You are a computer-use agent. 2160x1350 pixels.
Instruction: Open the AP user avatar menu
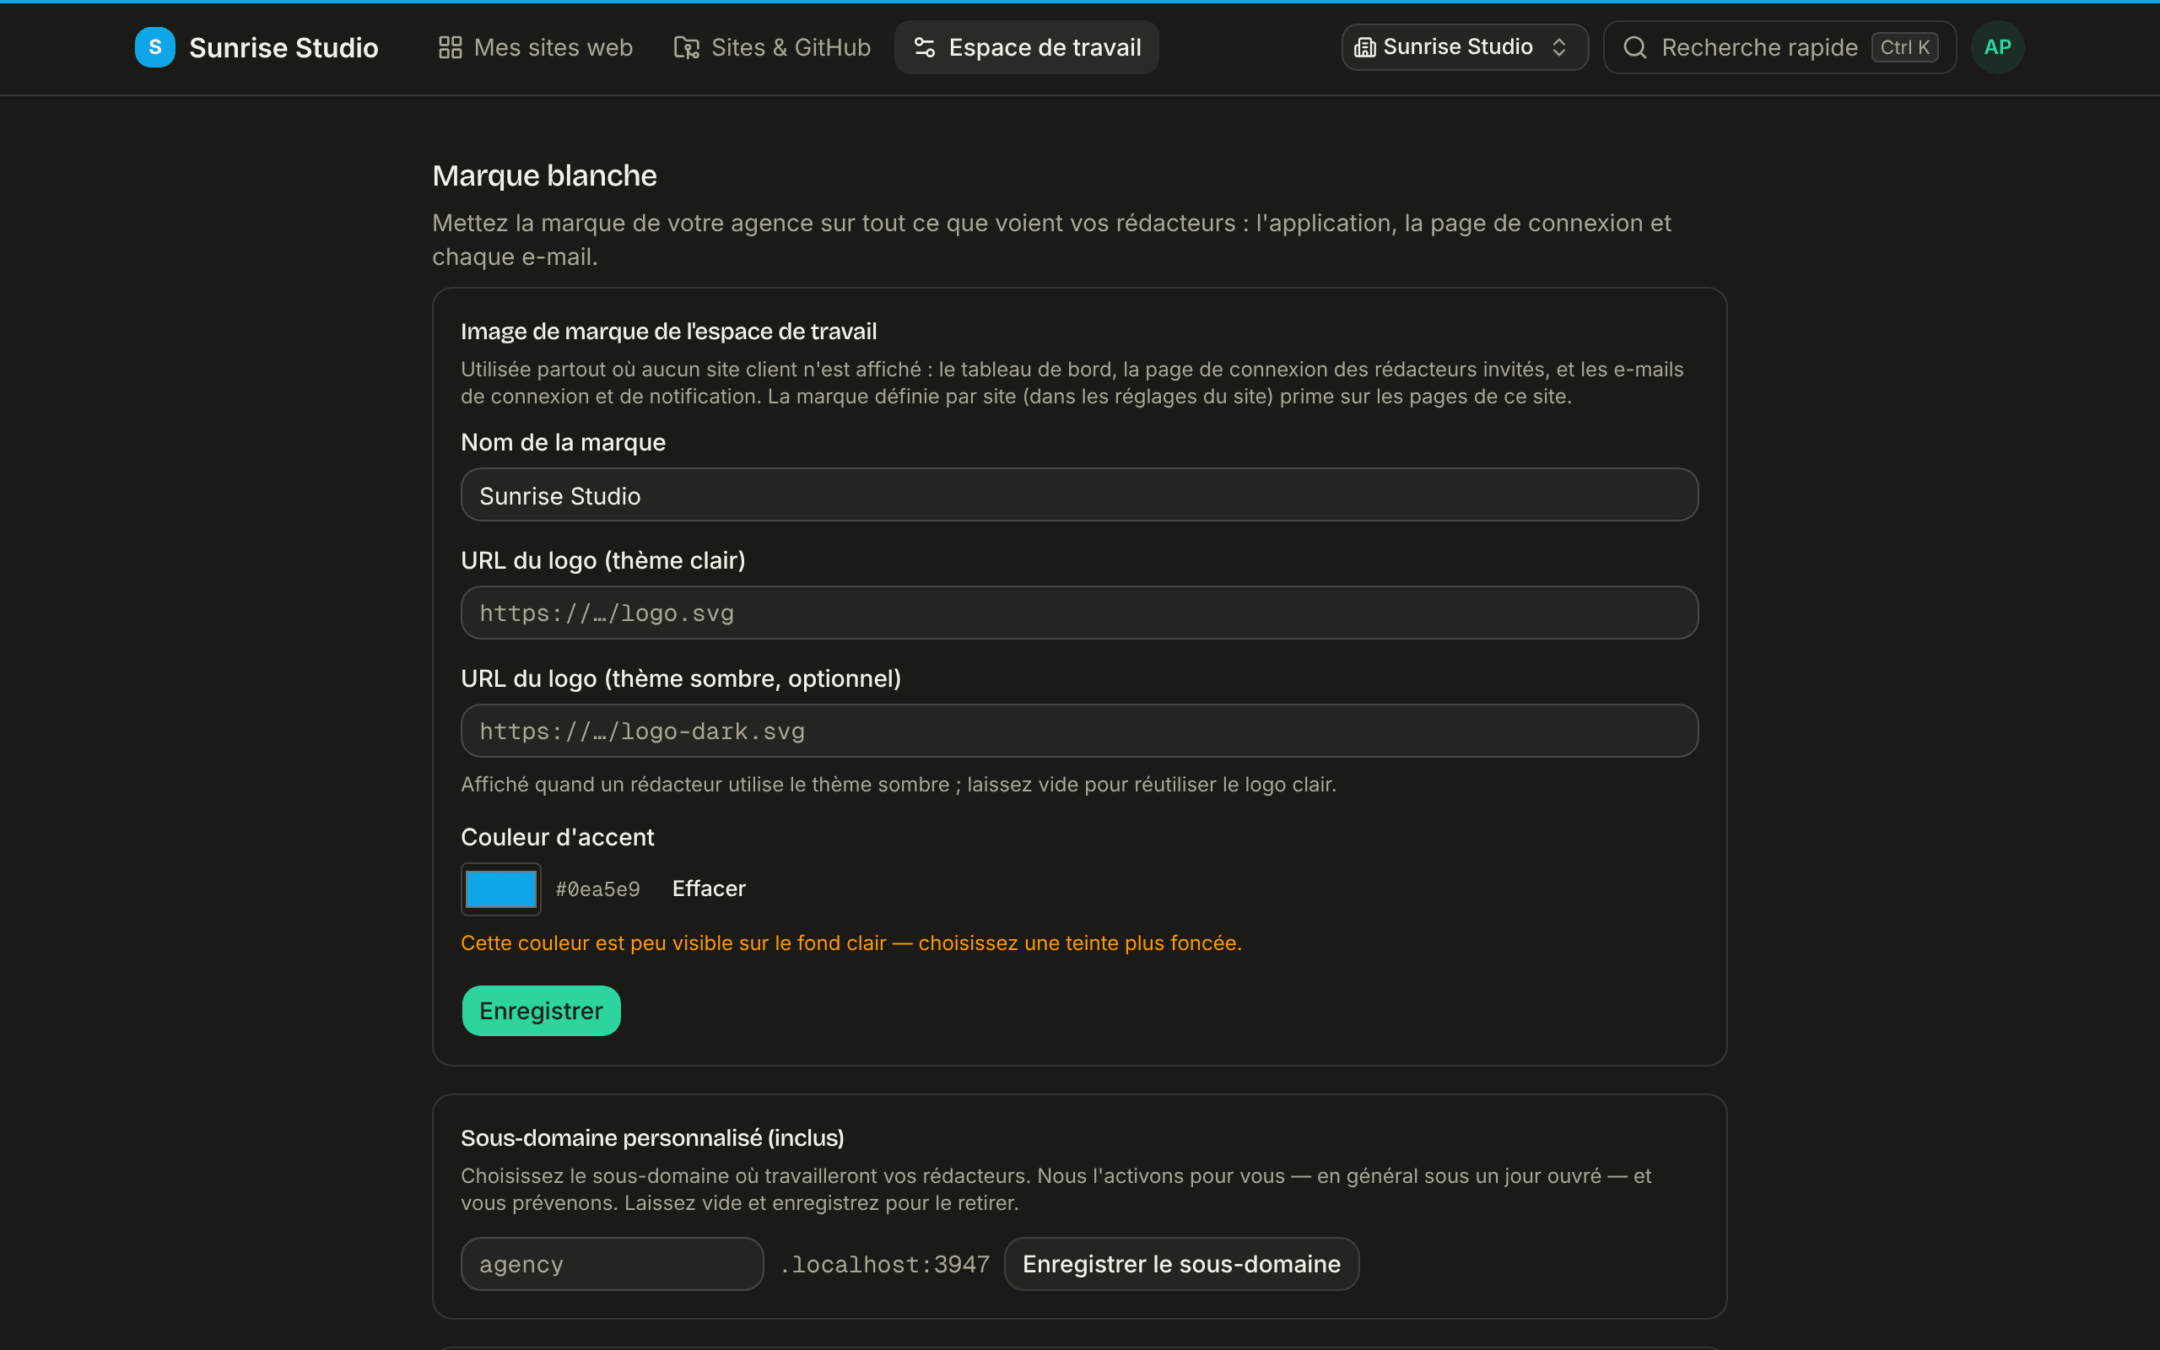pyautogui.click(x=1997, y=47)
